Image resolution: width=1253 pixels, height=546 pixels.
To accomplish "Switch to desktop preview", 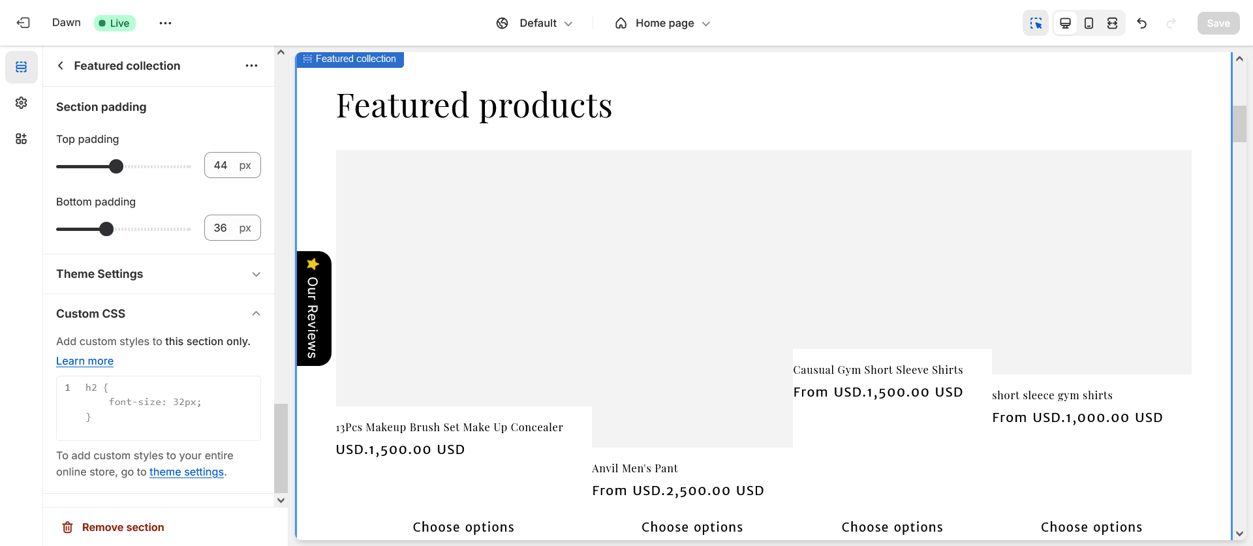I will click(x=1065, y=23).
